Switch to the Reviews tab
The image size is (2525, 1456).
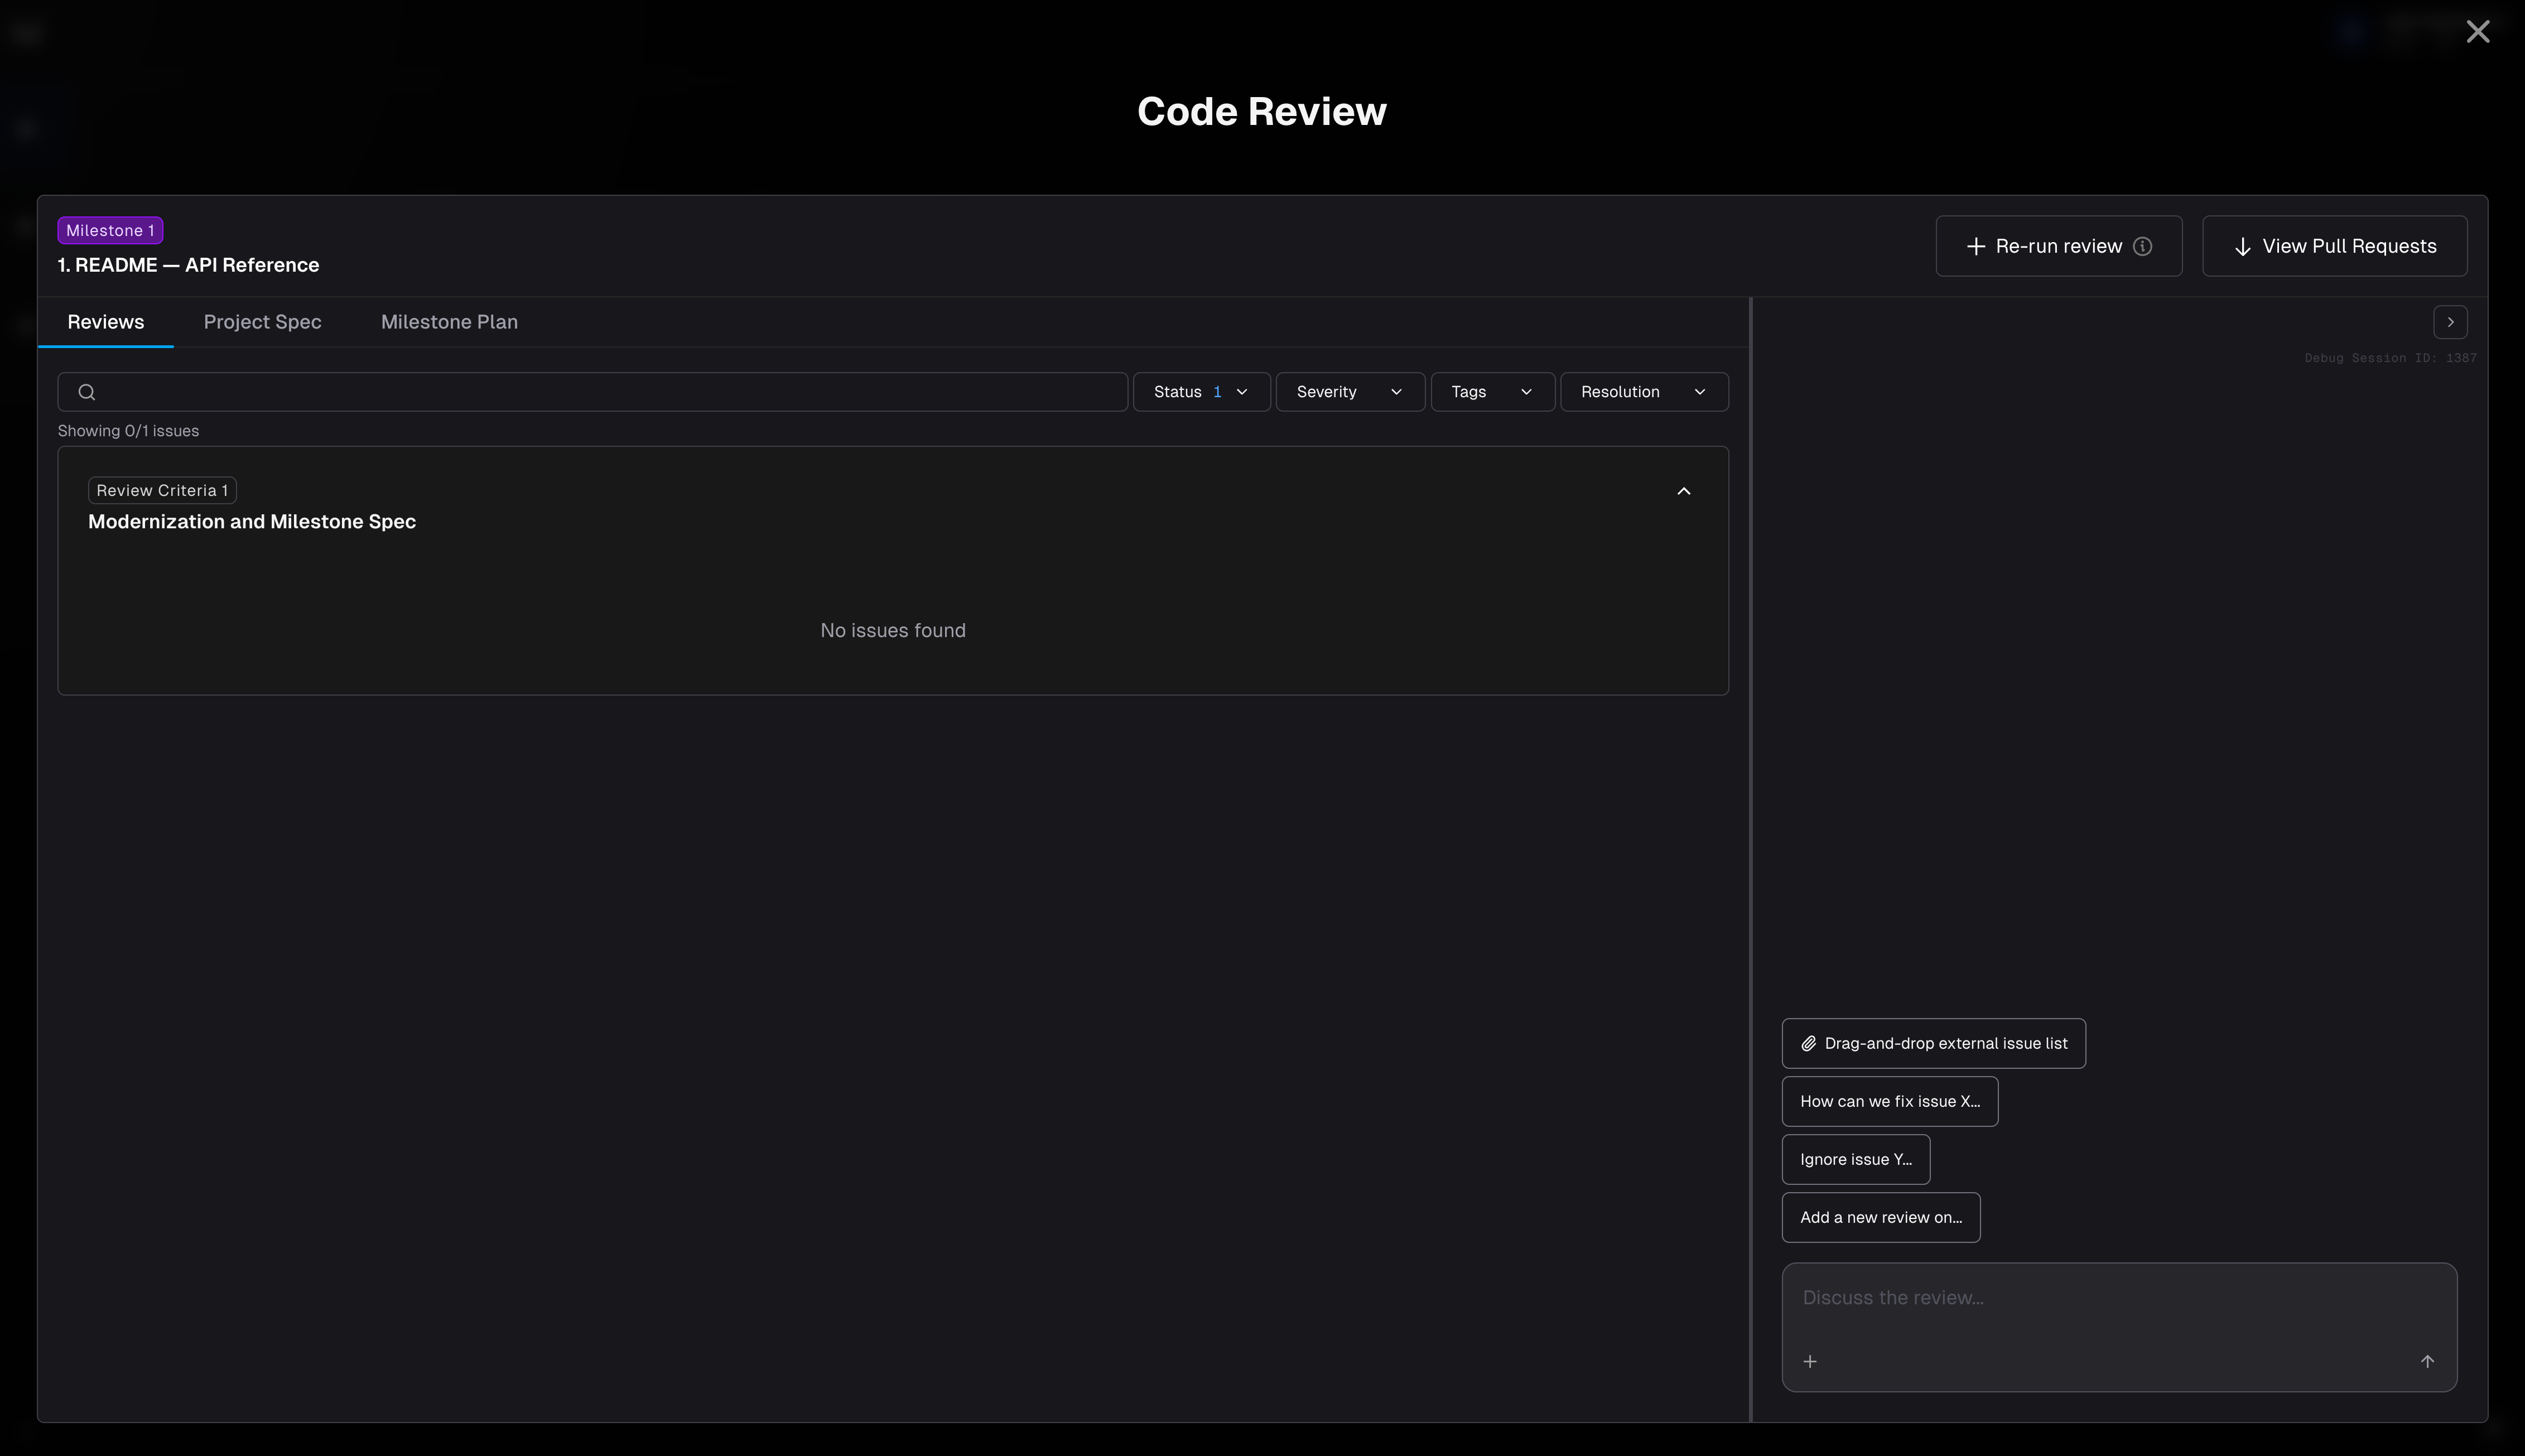(x=106, y=322)
